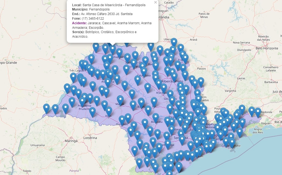Screen dimensions: 282x175
Task: Click the 'Local:' hospital name in popup
Action: coord(114,5)
